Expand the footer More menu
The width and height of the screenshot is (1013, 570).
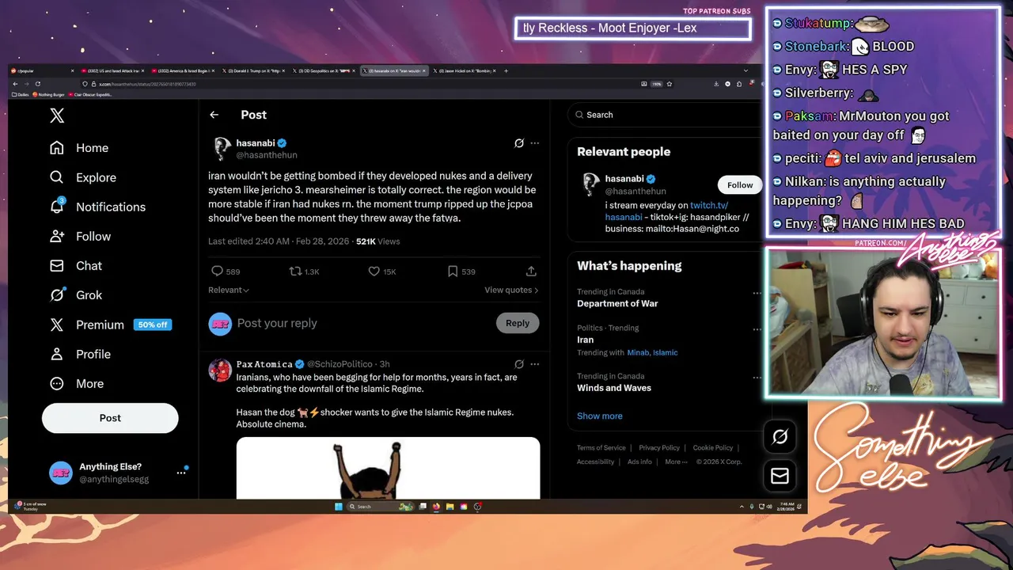click(675, 462)
